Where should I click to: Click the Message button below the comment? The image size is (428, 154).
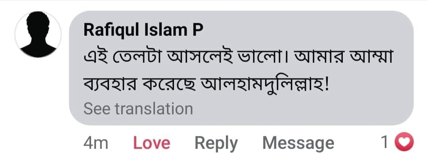pos(298,143)
